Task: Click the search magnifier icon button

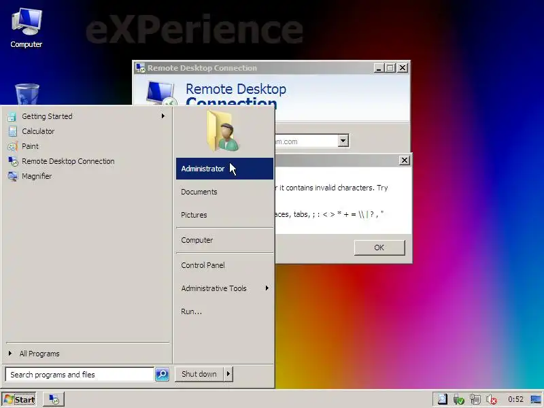Action: (x=162, y=375)
